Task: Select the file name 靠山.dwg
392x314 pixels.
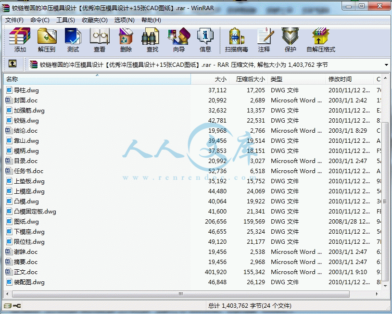Action: (26, 140)
